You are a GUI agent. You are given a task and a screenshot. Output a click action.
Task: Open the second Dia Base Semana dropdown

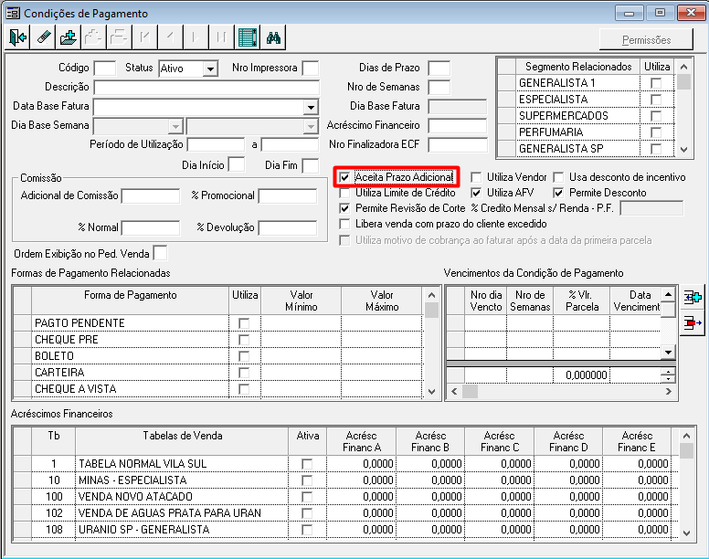tap(311, 127)
